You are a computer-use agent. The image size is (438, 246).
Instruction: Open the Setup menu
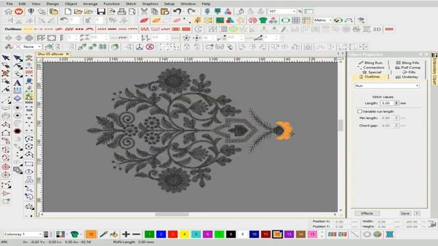click(169, 3)
